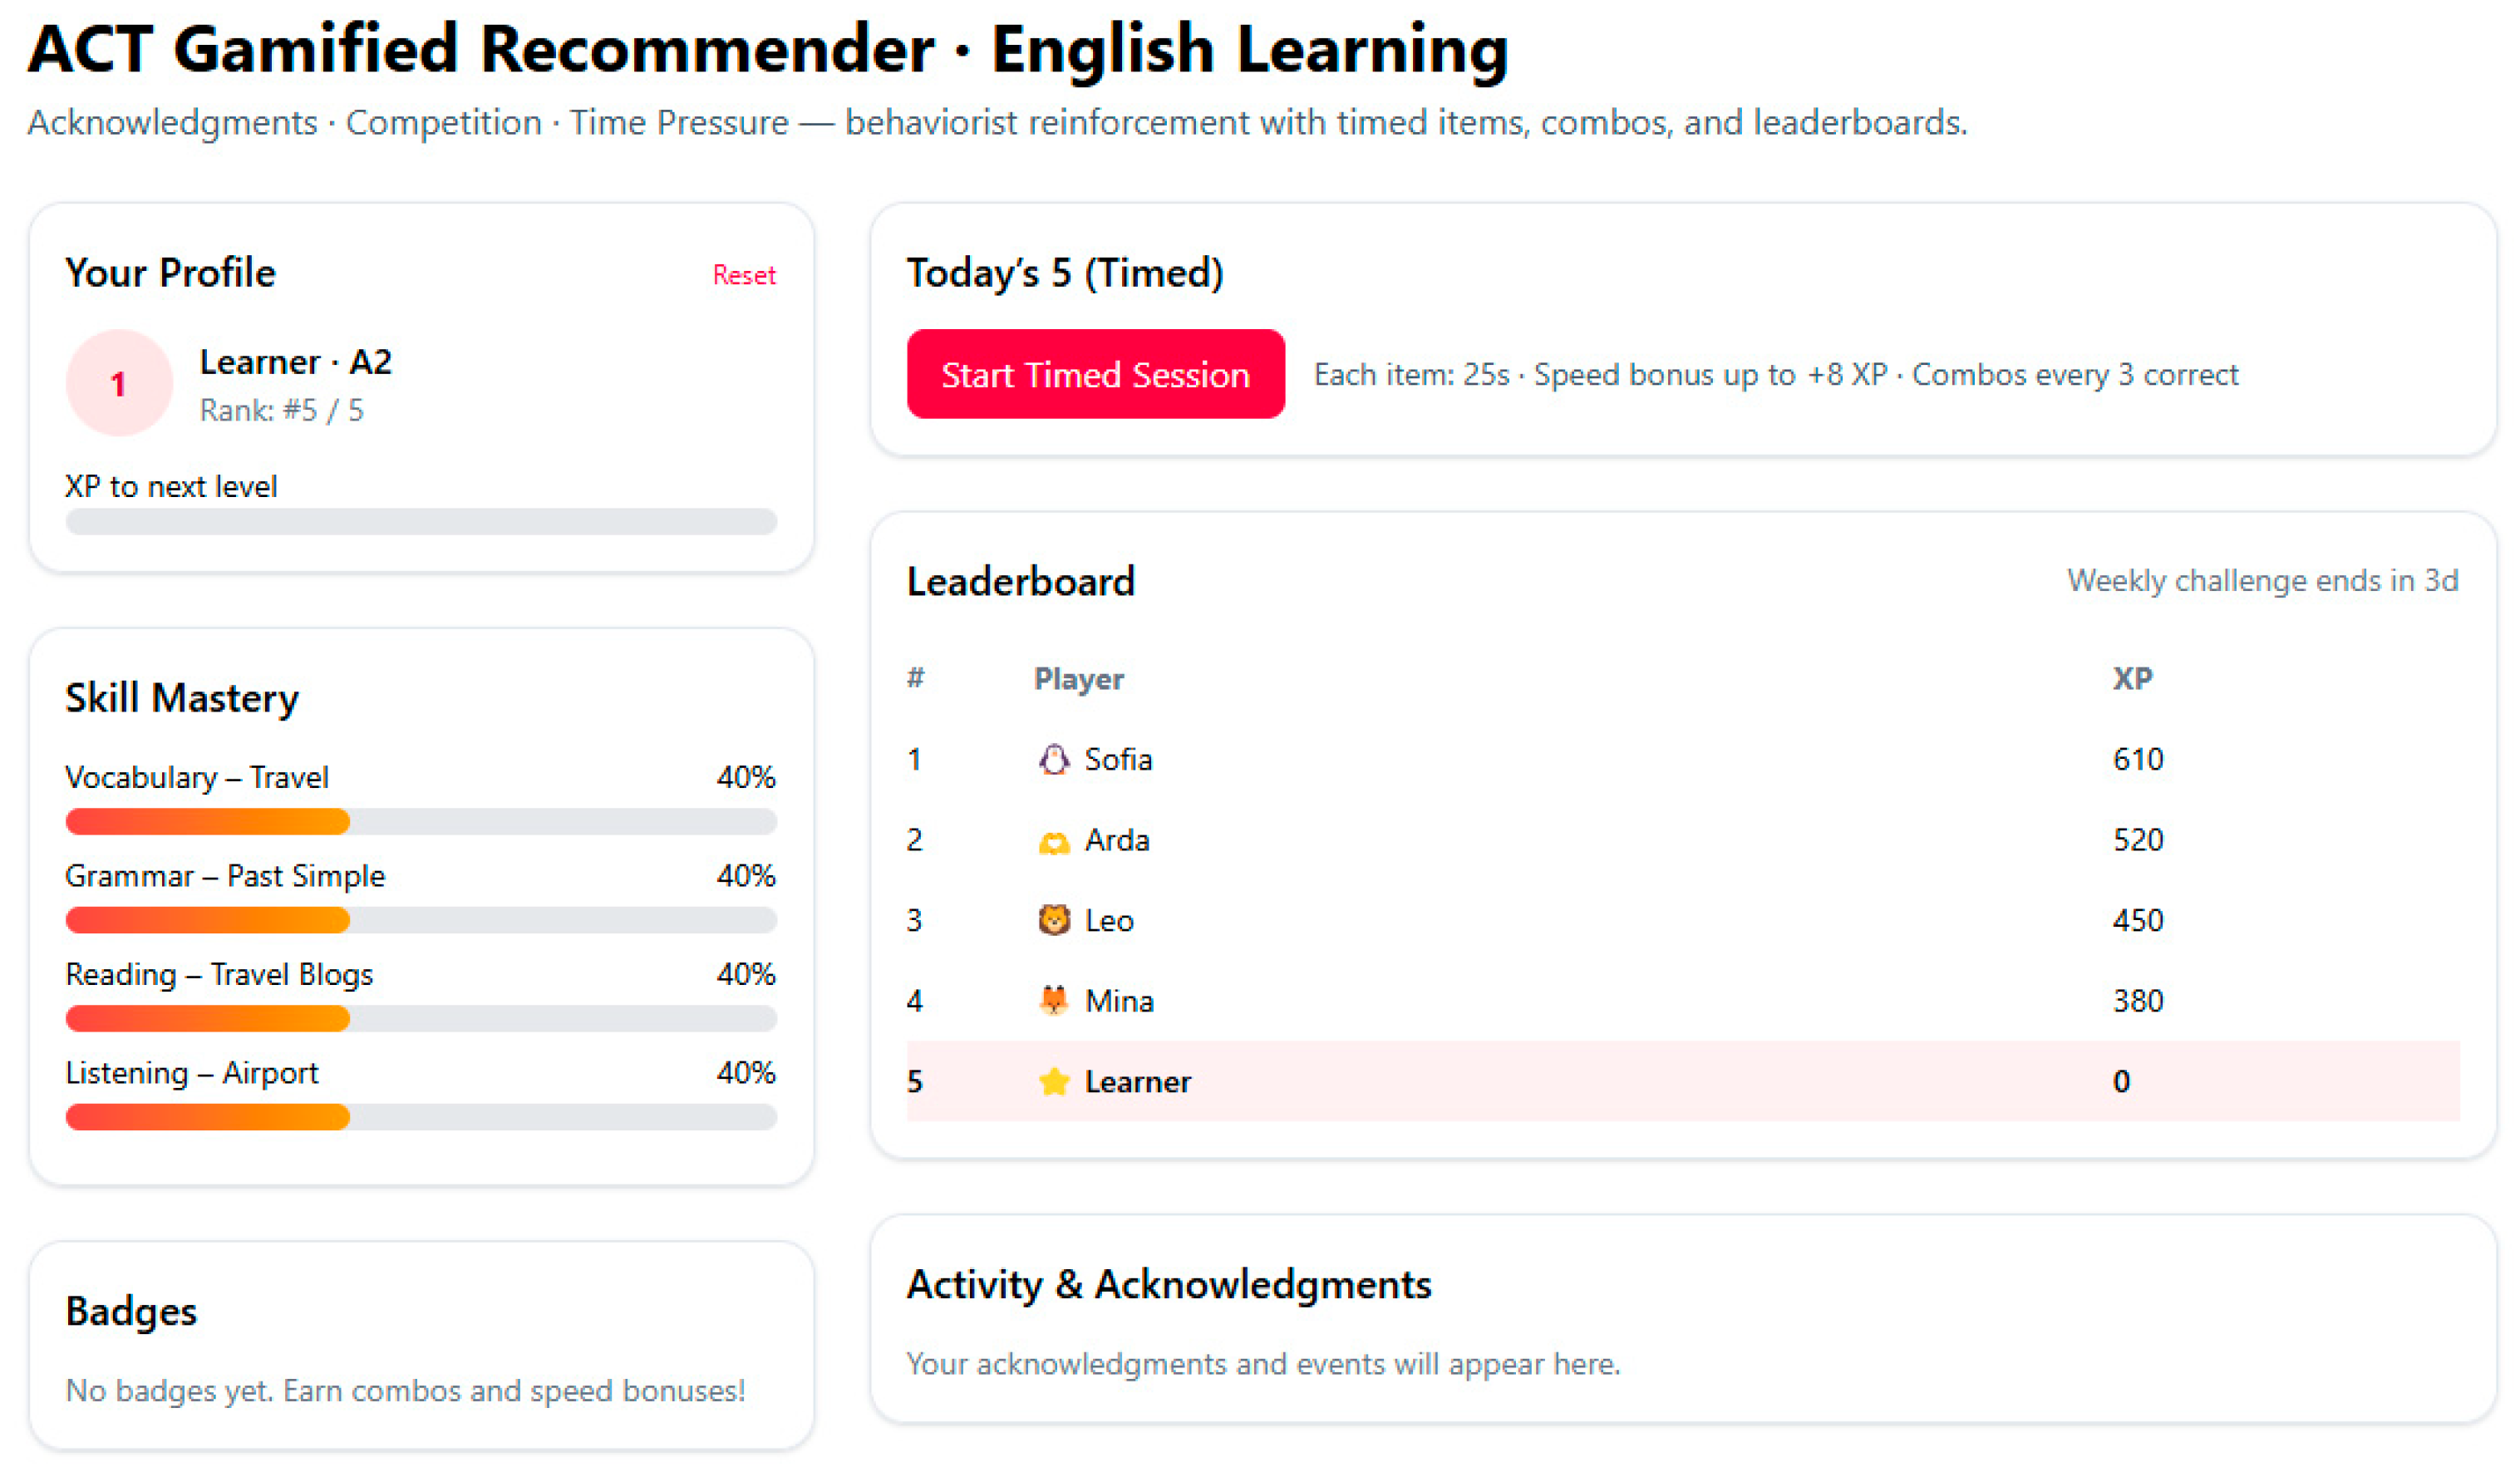The width and height of the screenshot is (2520, 1472).
Task: Reset the profile
Action: click(744, 275)
